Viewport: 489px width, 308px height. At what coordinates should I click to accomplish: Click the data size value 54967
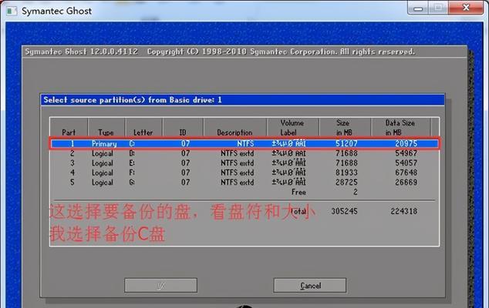[x=406, y=153]
